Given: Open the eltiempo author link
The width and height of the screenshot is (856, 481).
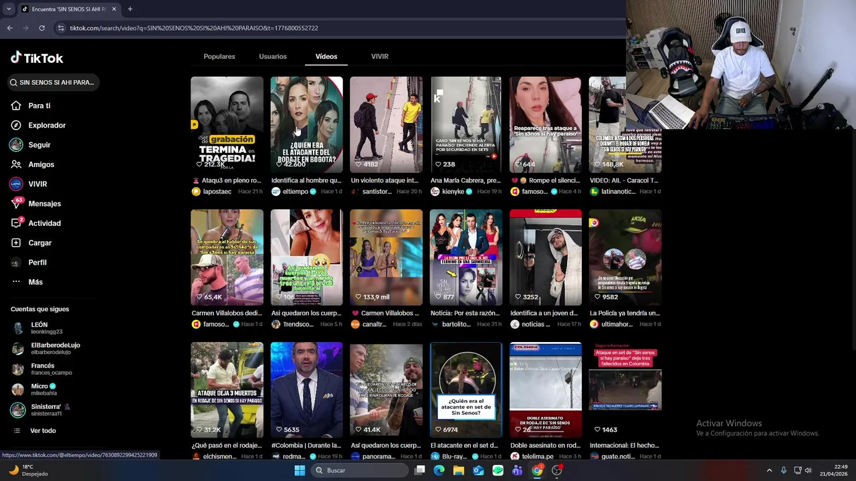Looking at the screenshot, I should 296,192.
